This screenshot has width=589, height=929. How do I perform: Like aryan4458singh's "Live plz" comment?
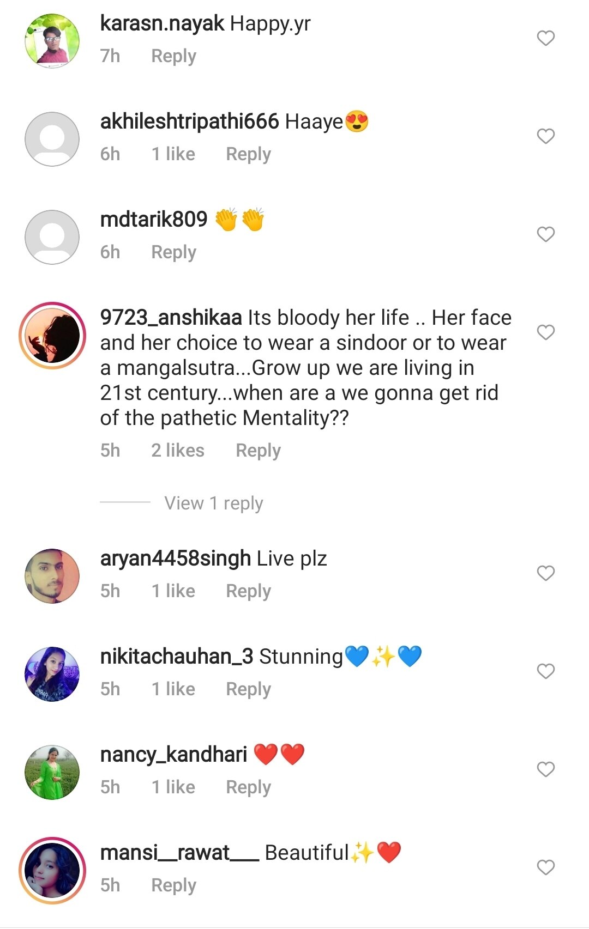click(x=545, y=573)
